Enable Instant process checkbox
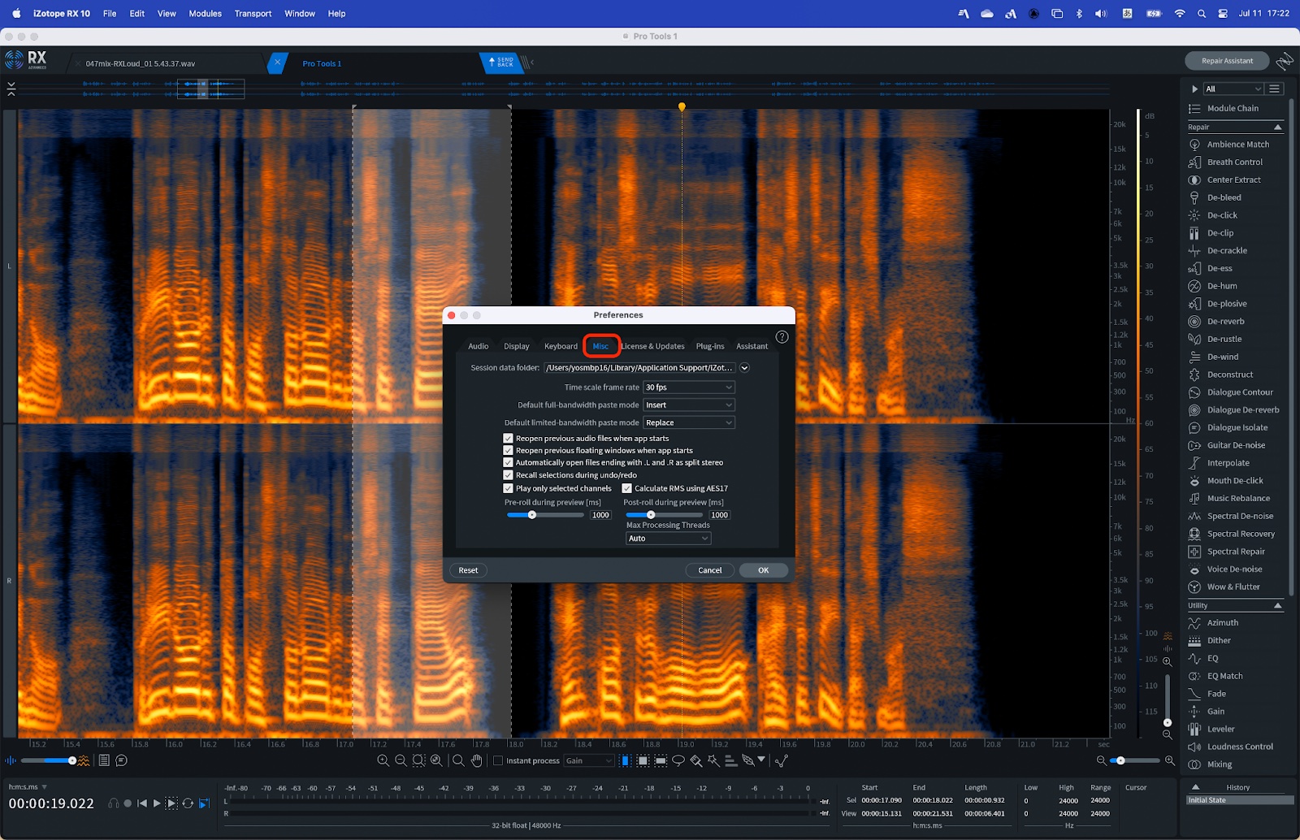The image size is (1300, 840). tap(498, 760)
